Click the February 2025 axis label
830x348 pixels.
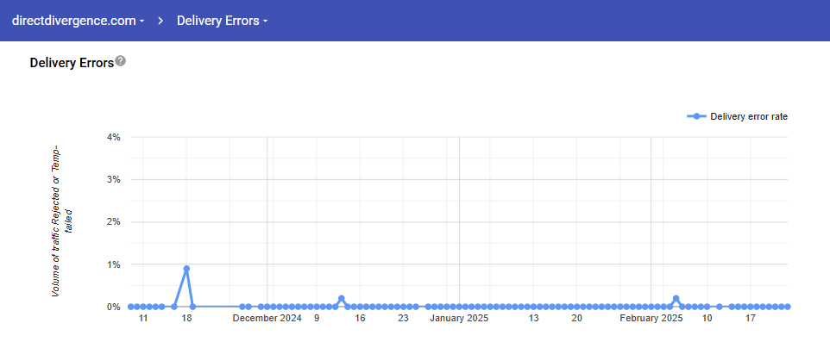pyautogui.click(x=651, y=319)
